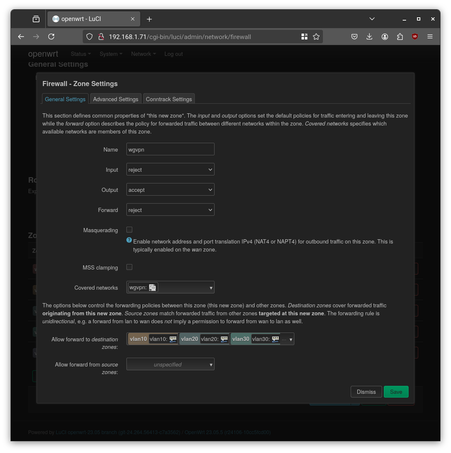Open the uBlock Origin extension icon

click(414, 37)
